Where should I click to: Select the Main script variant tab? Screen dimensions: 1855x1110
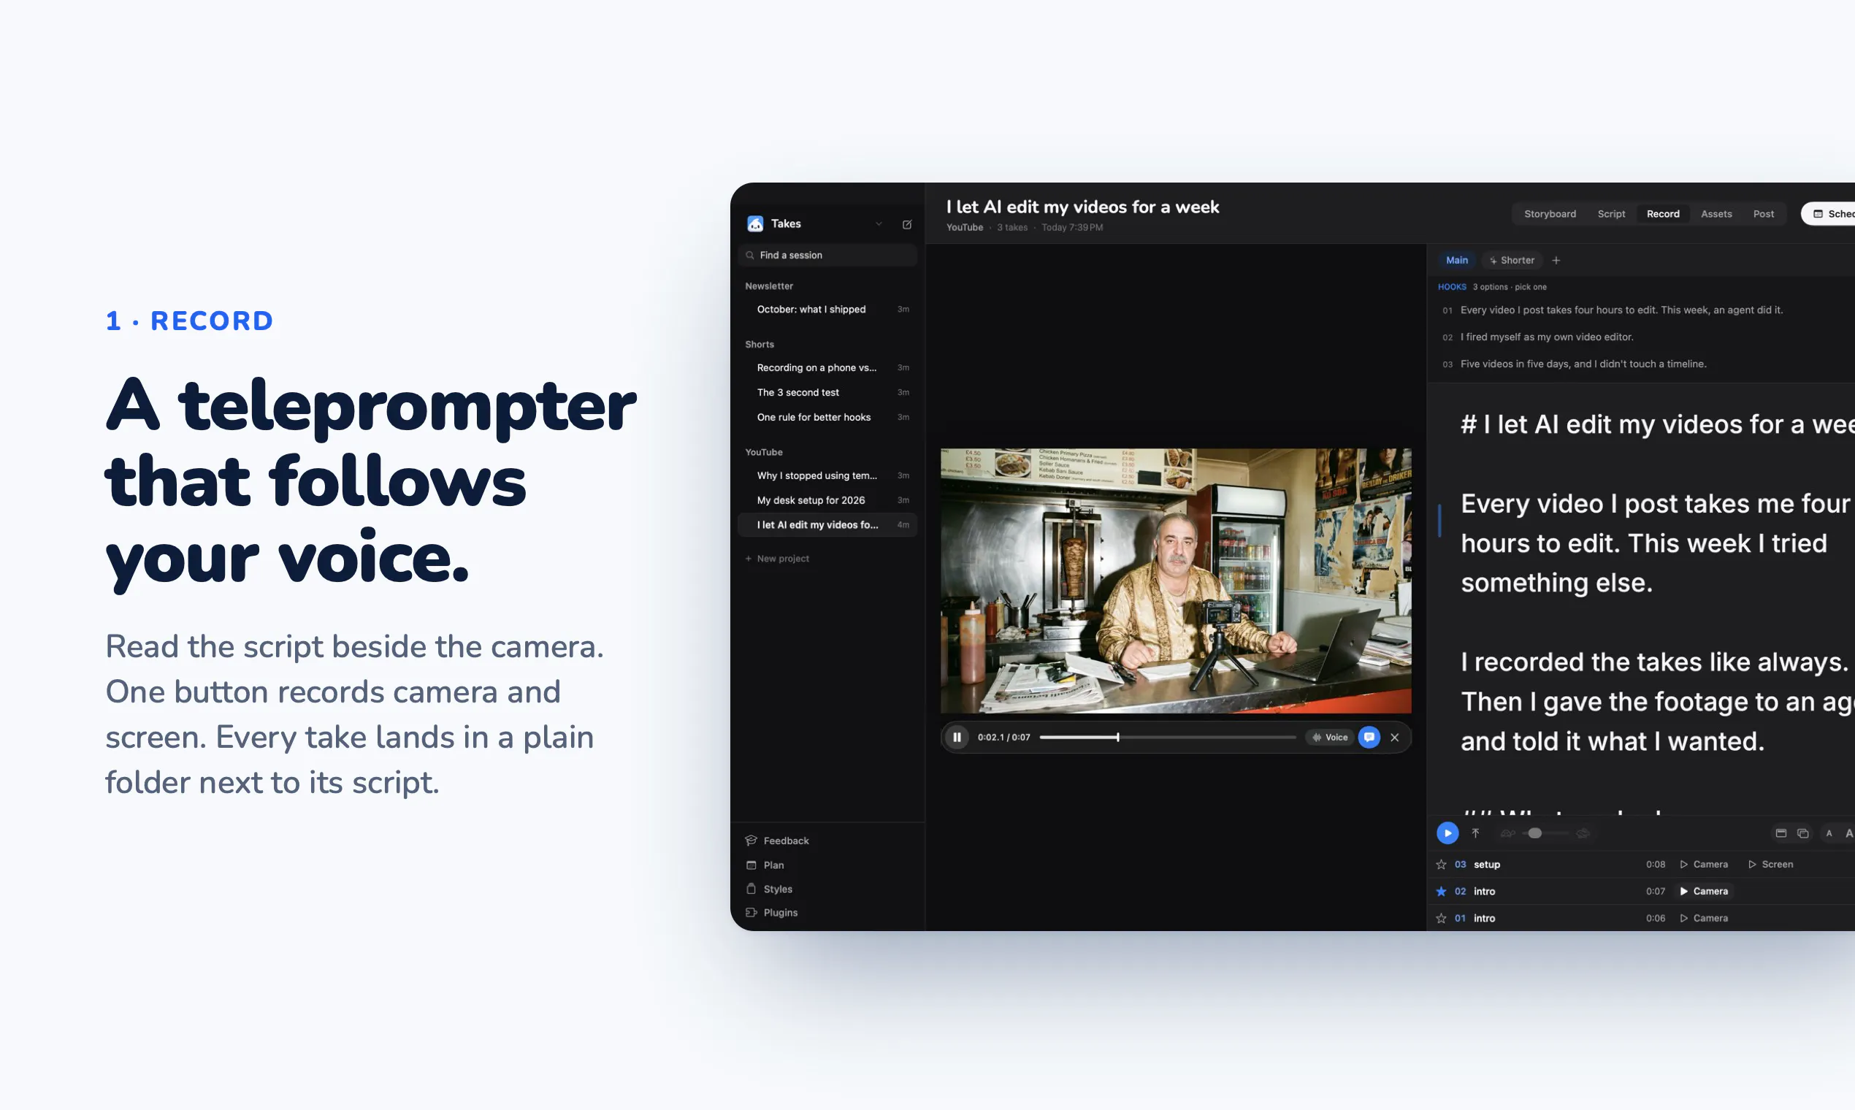point(1456,260)
